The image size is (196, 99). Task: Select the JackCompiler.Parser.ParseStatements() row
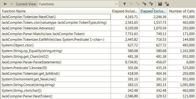point(98,62)
